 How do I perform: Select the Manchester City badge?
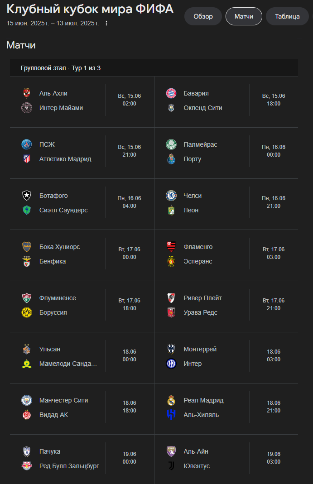coord(27,400)
